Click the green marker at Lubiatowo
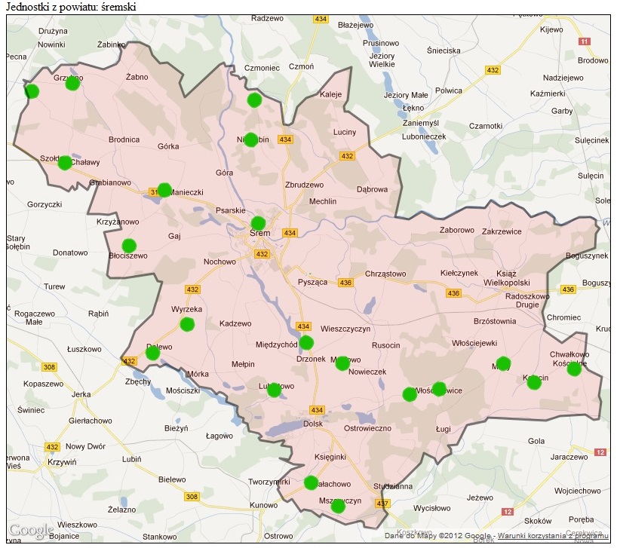 274,390
